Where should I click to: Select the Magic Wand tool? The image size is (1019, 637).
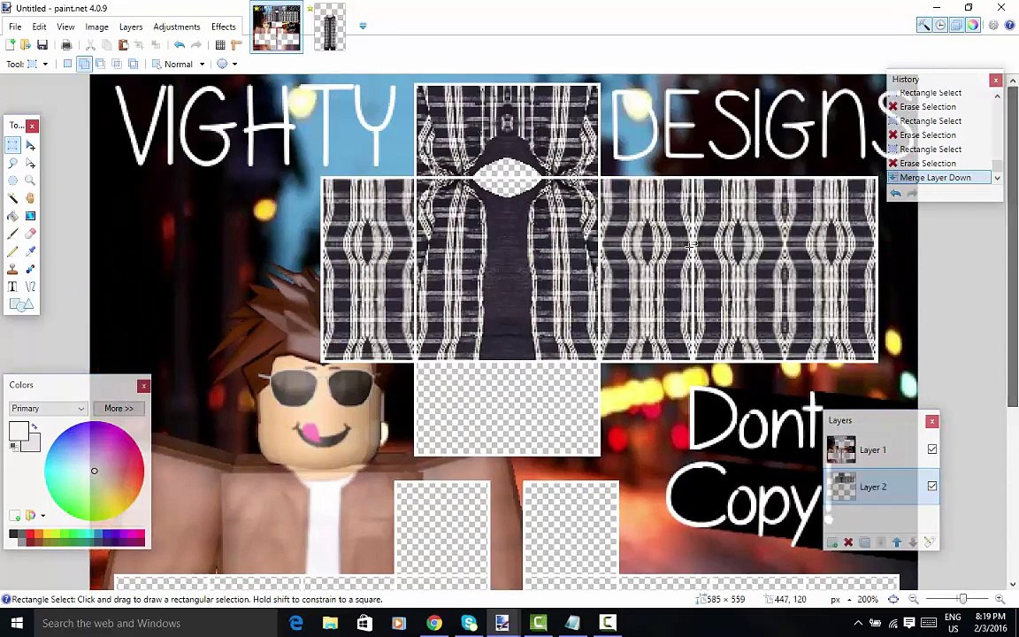(13, 198)
